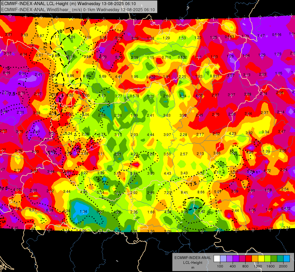Click the legend tick label "1200"

coord(258,266)
